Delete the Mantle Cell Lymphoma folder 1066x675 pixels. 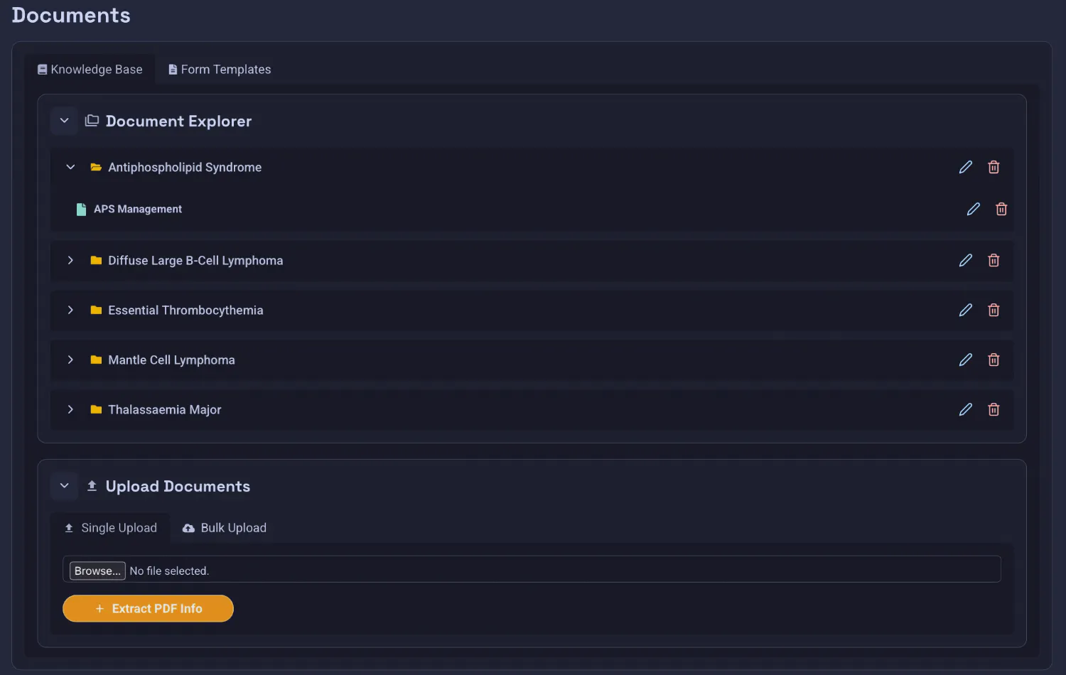[x=994, y=360]
